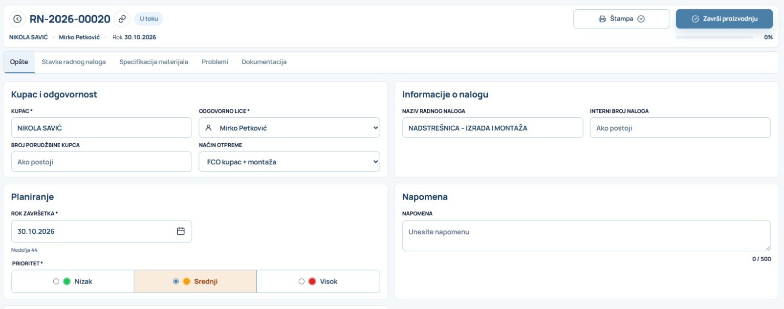The height and width of the screenshot is (309, 784).
Task: Click the Napomena text area
Action: pyautogui.click(x=587, y=236)
